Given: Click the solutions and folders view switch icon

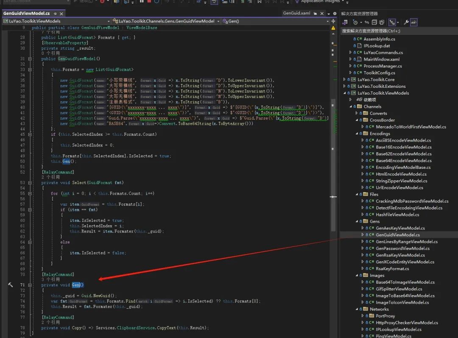Looking at the screenshot, I should (x=345, y=22).
